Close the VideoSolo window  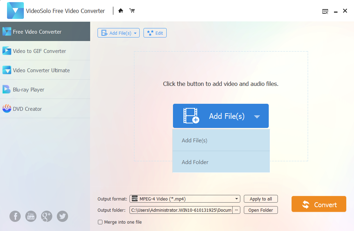[x=345, y=11]
